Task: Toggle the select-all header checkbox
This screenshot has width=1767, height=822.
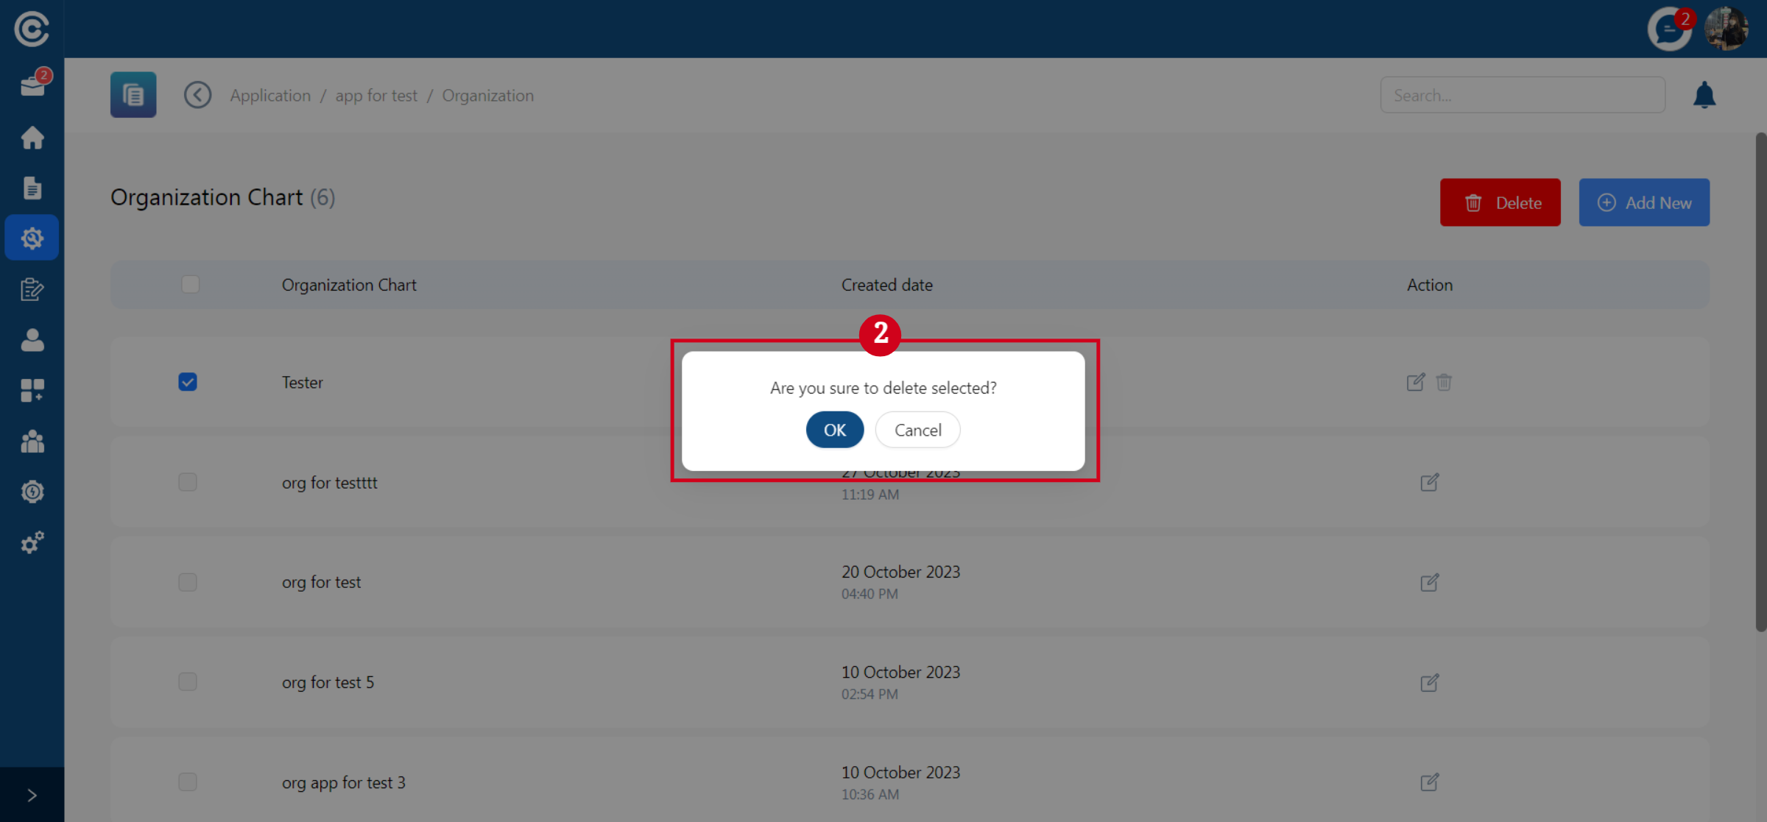Action: (x=190, y=284)
